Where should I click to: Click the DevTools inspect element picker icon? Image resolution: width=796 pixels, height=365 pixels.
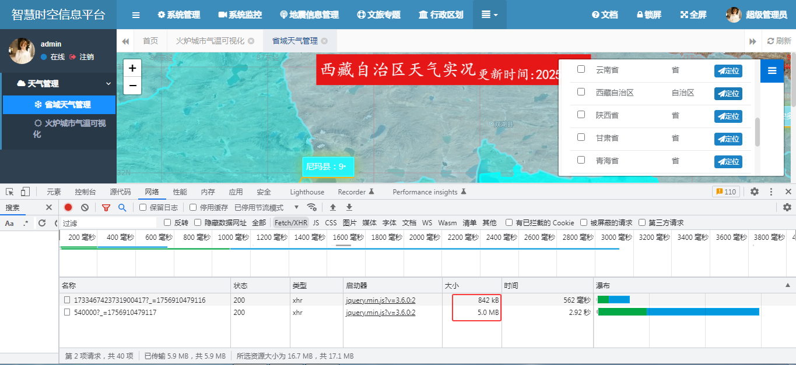tap(10, 192)
